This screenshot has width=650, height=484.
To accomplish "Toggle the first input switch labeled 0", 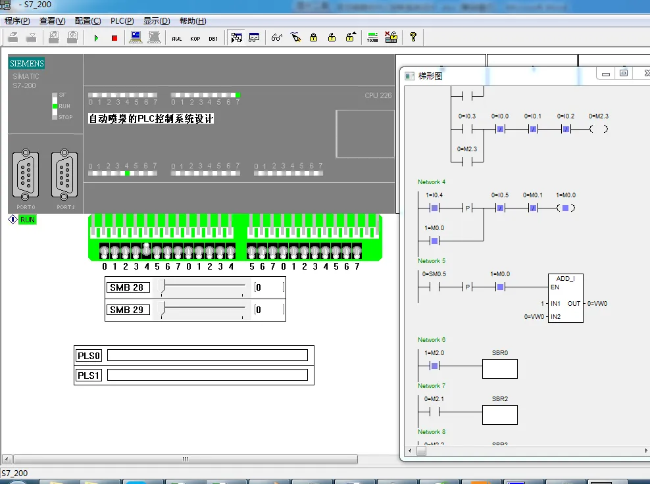I will (x=105, y=251).
